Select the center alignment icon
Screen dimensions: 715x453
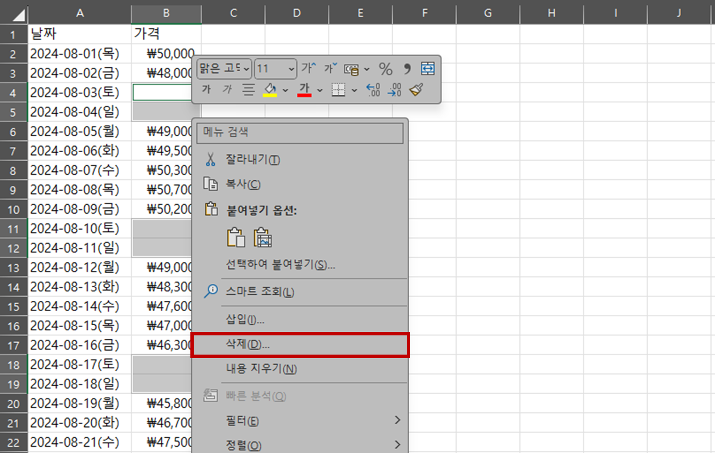pos(248,90)
